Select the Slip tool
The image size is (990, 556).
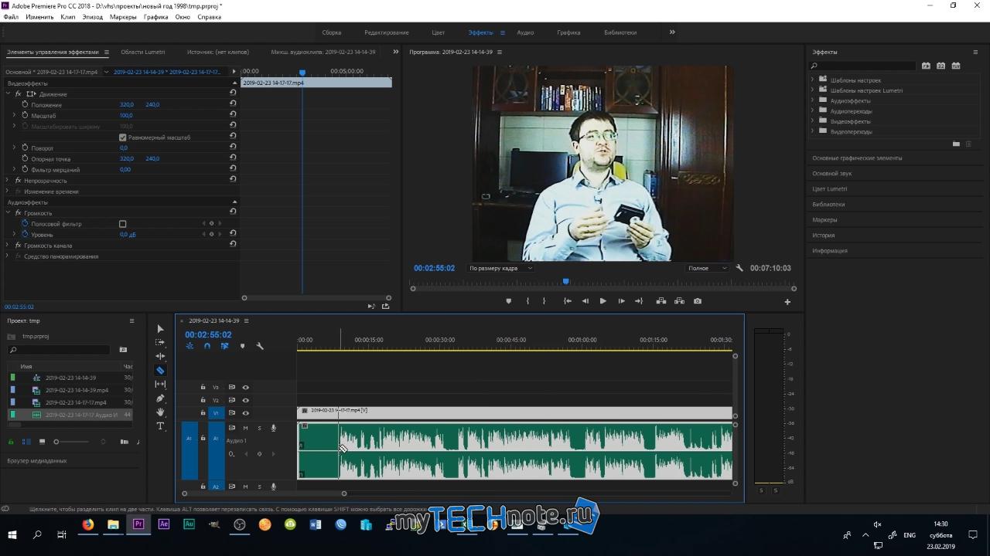[x=160, y=384]
